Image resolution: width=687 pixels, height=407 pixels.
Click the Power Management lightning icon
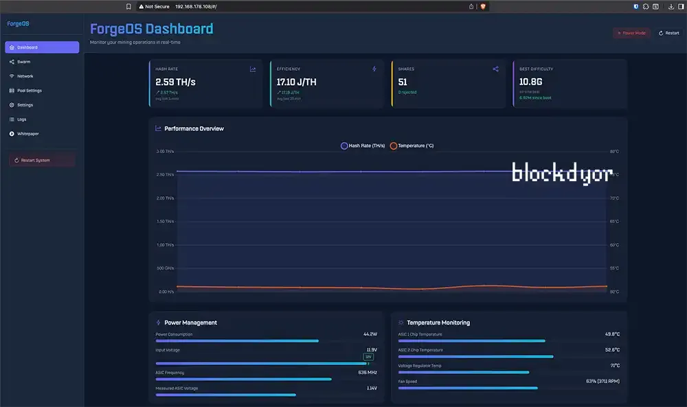point(158,323)
